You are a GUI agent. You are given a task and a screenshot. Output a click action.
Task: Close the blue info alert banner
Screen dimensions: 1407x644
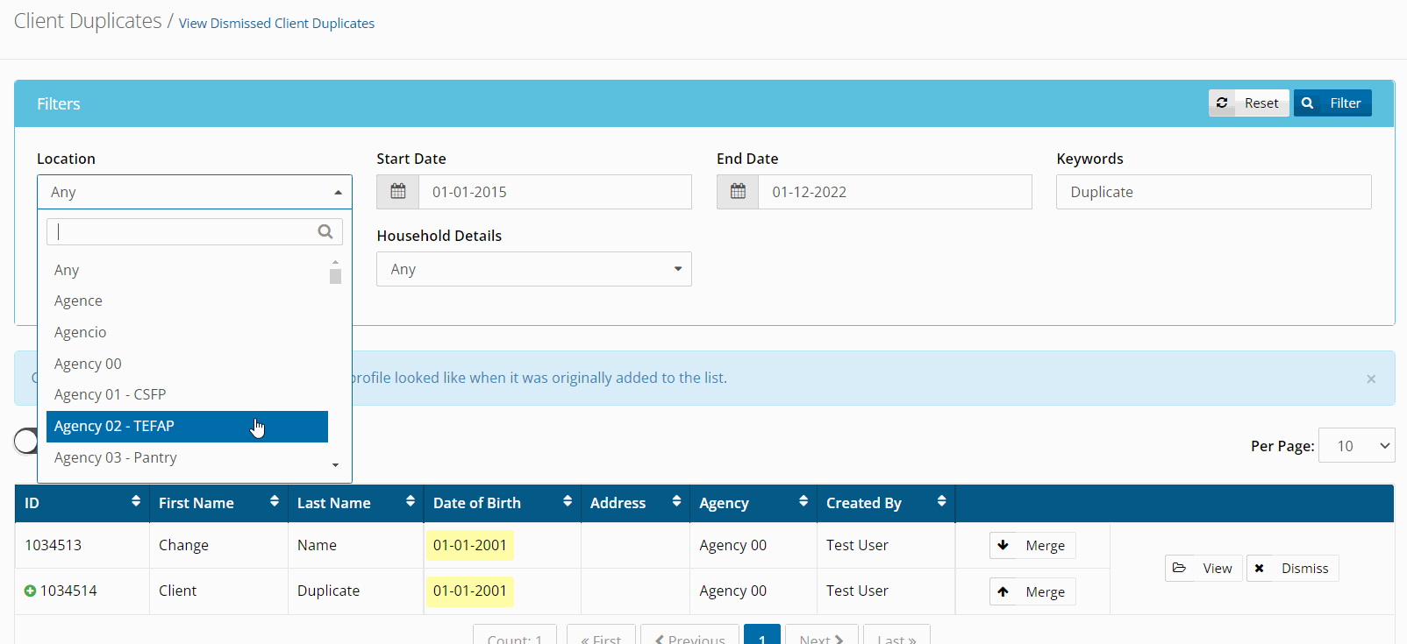point(1370,379)
